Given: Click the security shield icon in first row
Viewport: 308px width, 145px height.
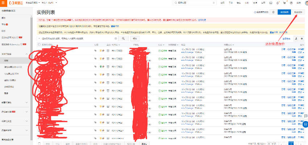Looking at the screenshot, I should (101, 51).
